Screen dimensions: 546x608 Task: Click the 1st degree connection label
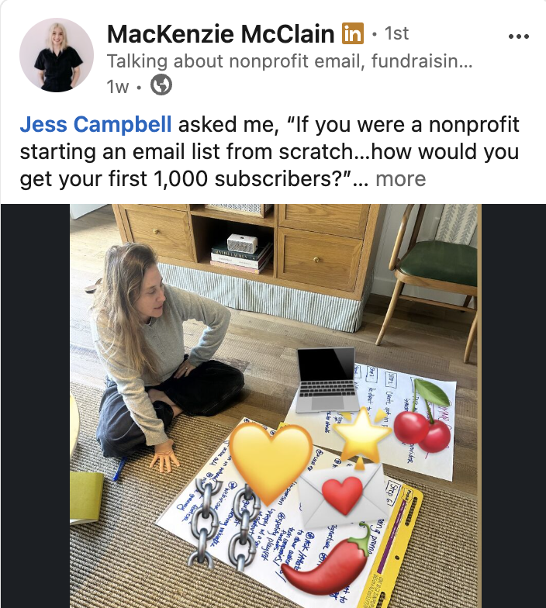(396, 33)
